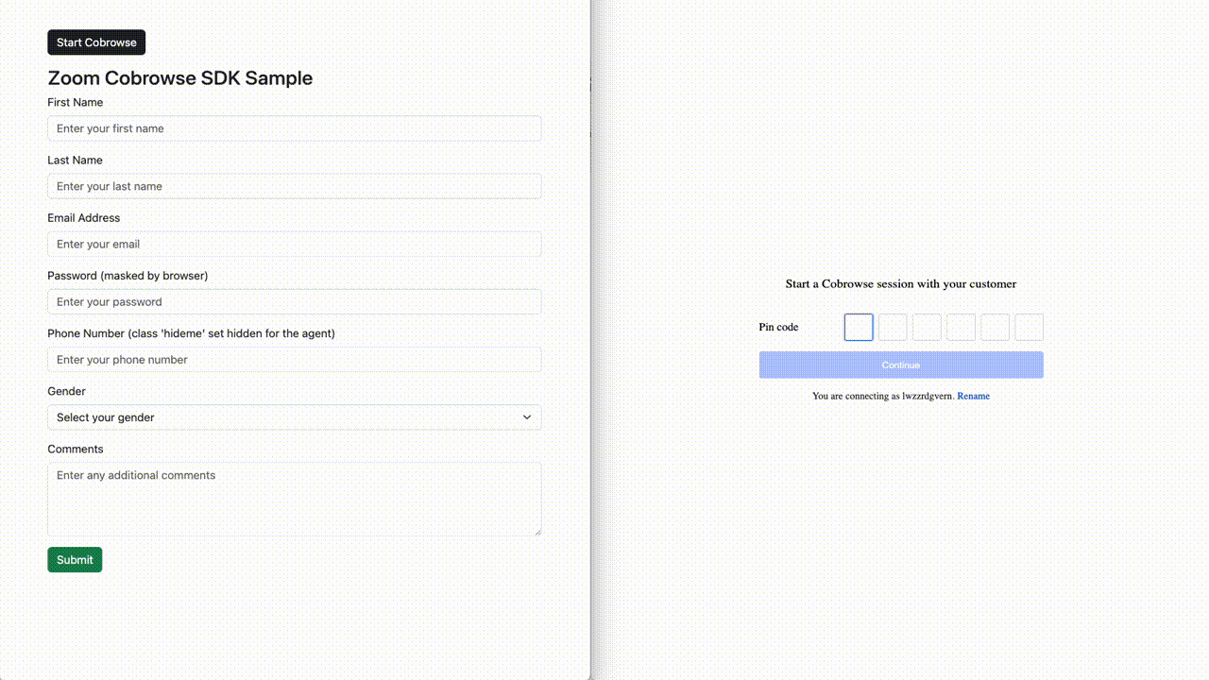
Task: Focus the third Pin code digit box
Action: (x=927, y=328)
